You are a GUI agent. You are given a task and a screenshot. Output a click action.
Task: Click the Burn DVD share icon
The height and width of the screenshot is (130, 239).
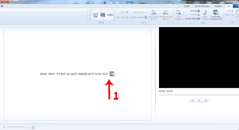click(x=95, y=15)
